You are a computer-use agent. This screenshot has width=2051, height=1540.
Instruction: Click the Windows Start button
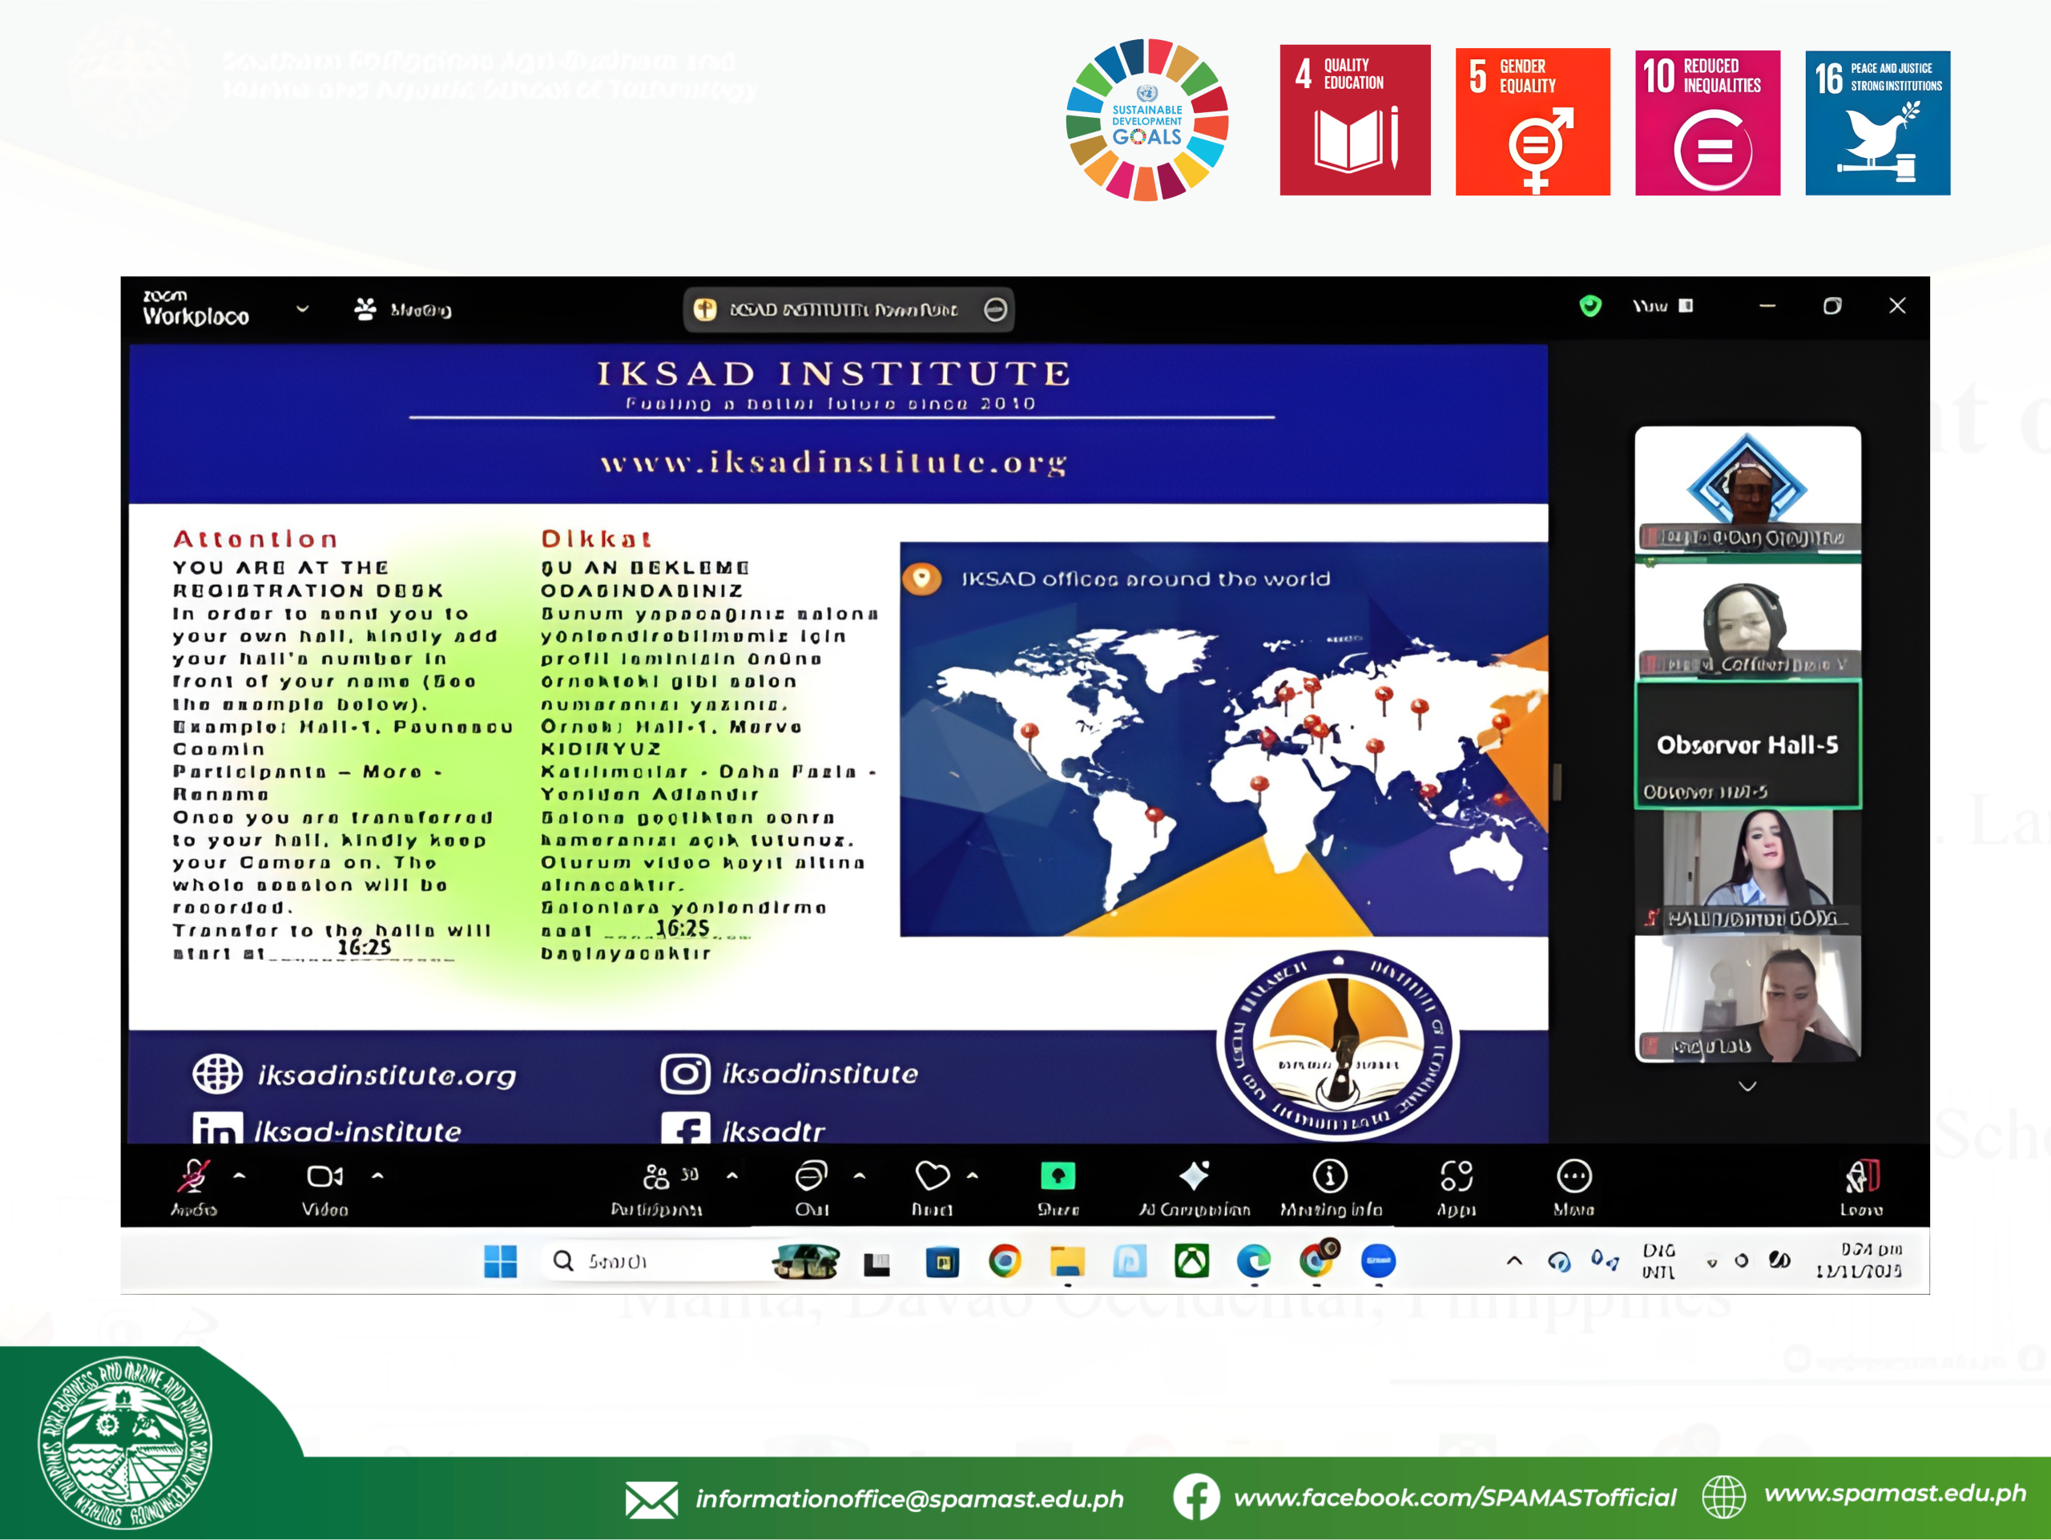(501, 1261)
